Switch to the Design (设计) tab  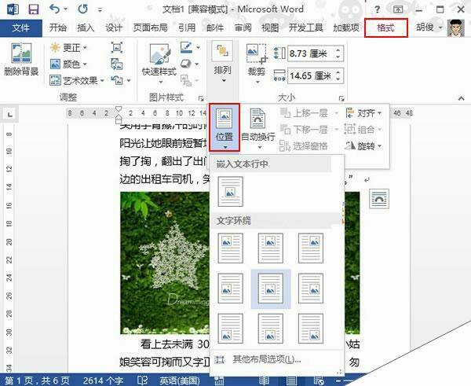point(114,28)
